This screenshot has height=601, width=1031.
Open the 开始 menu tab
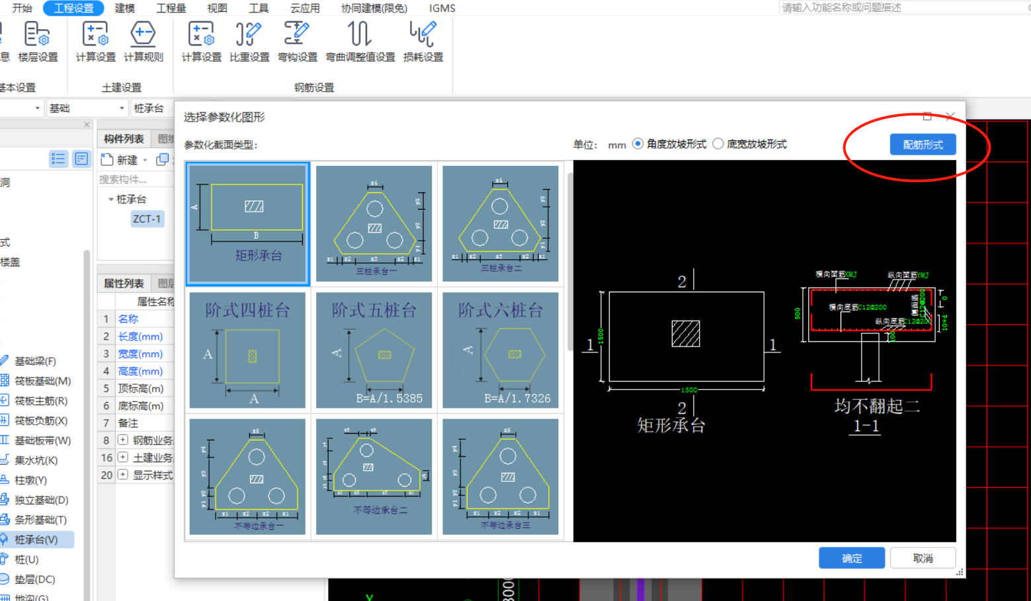tap(22, 8)
